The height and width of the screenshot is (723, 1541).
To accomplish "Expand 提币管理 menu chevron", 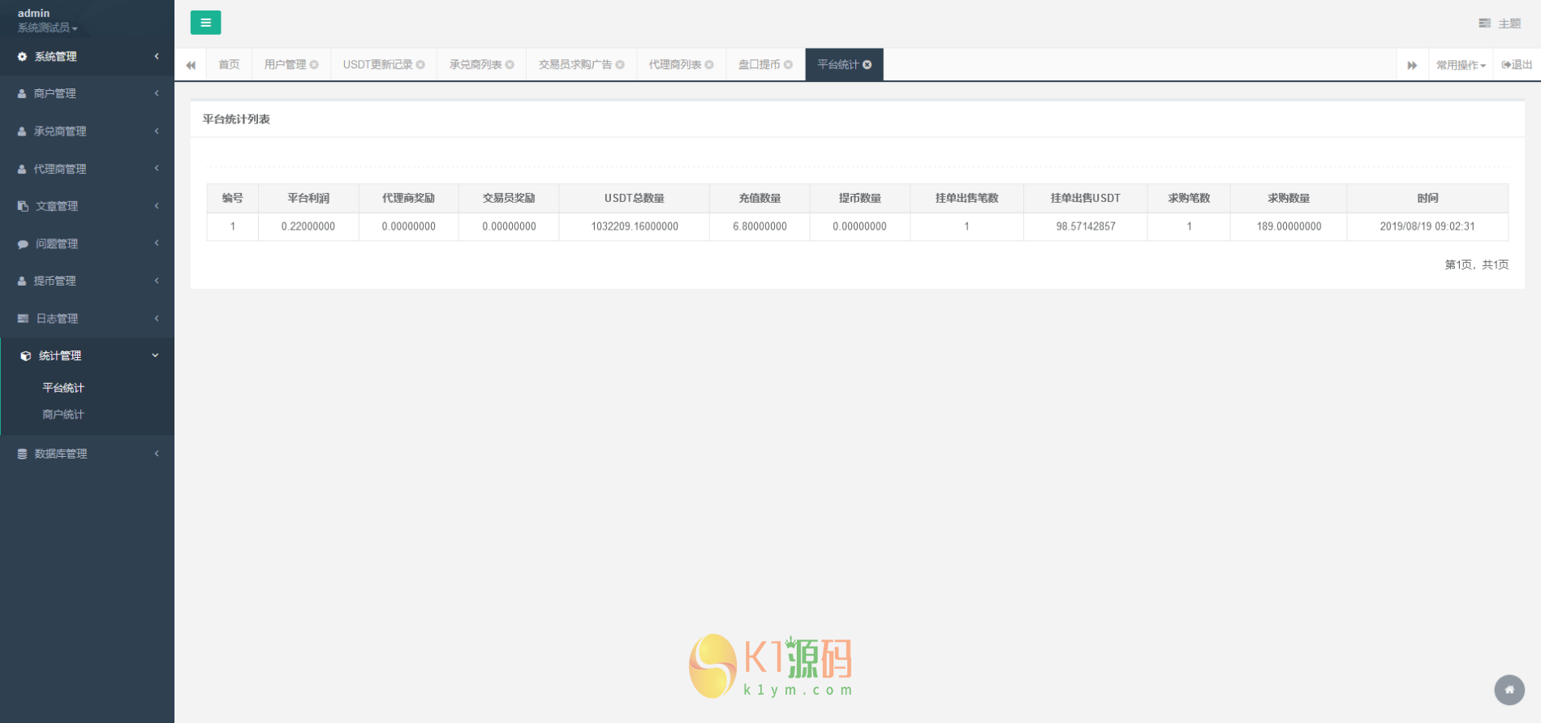I will 157,280.
